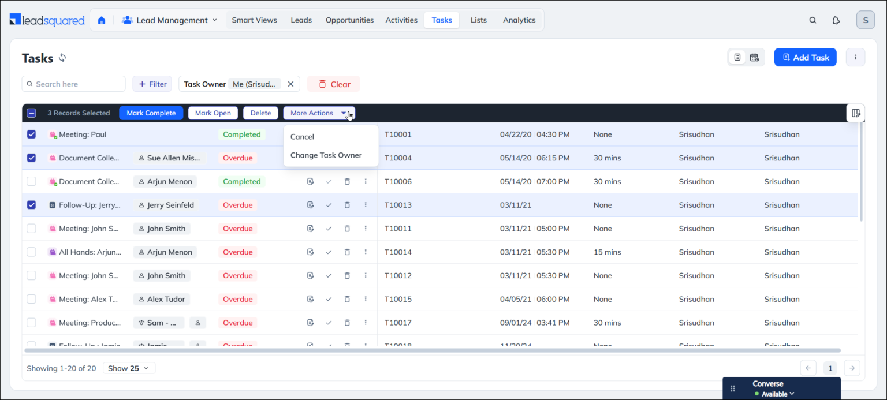This screenshot has width=887, height=400.
Task: Open the Jerry Seinfeld lead chip
Action: [165, 205]
